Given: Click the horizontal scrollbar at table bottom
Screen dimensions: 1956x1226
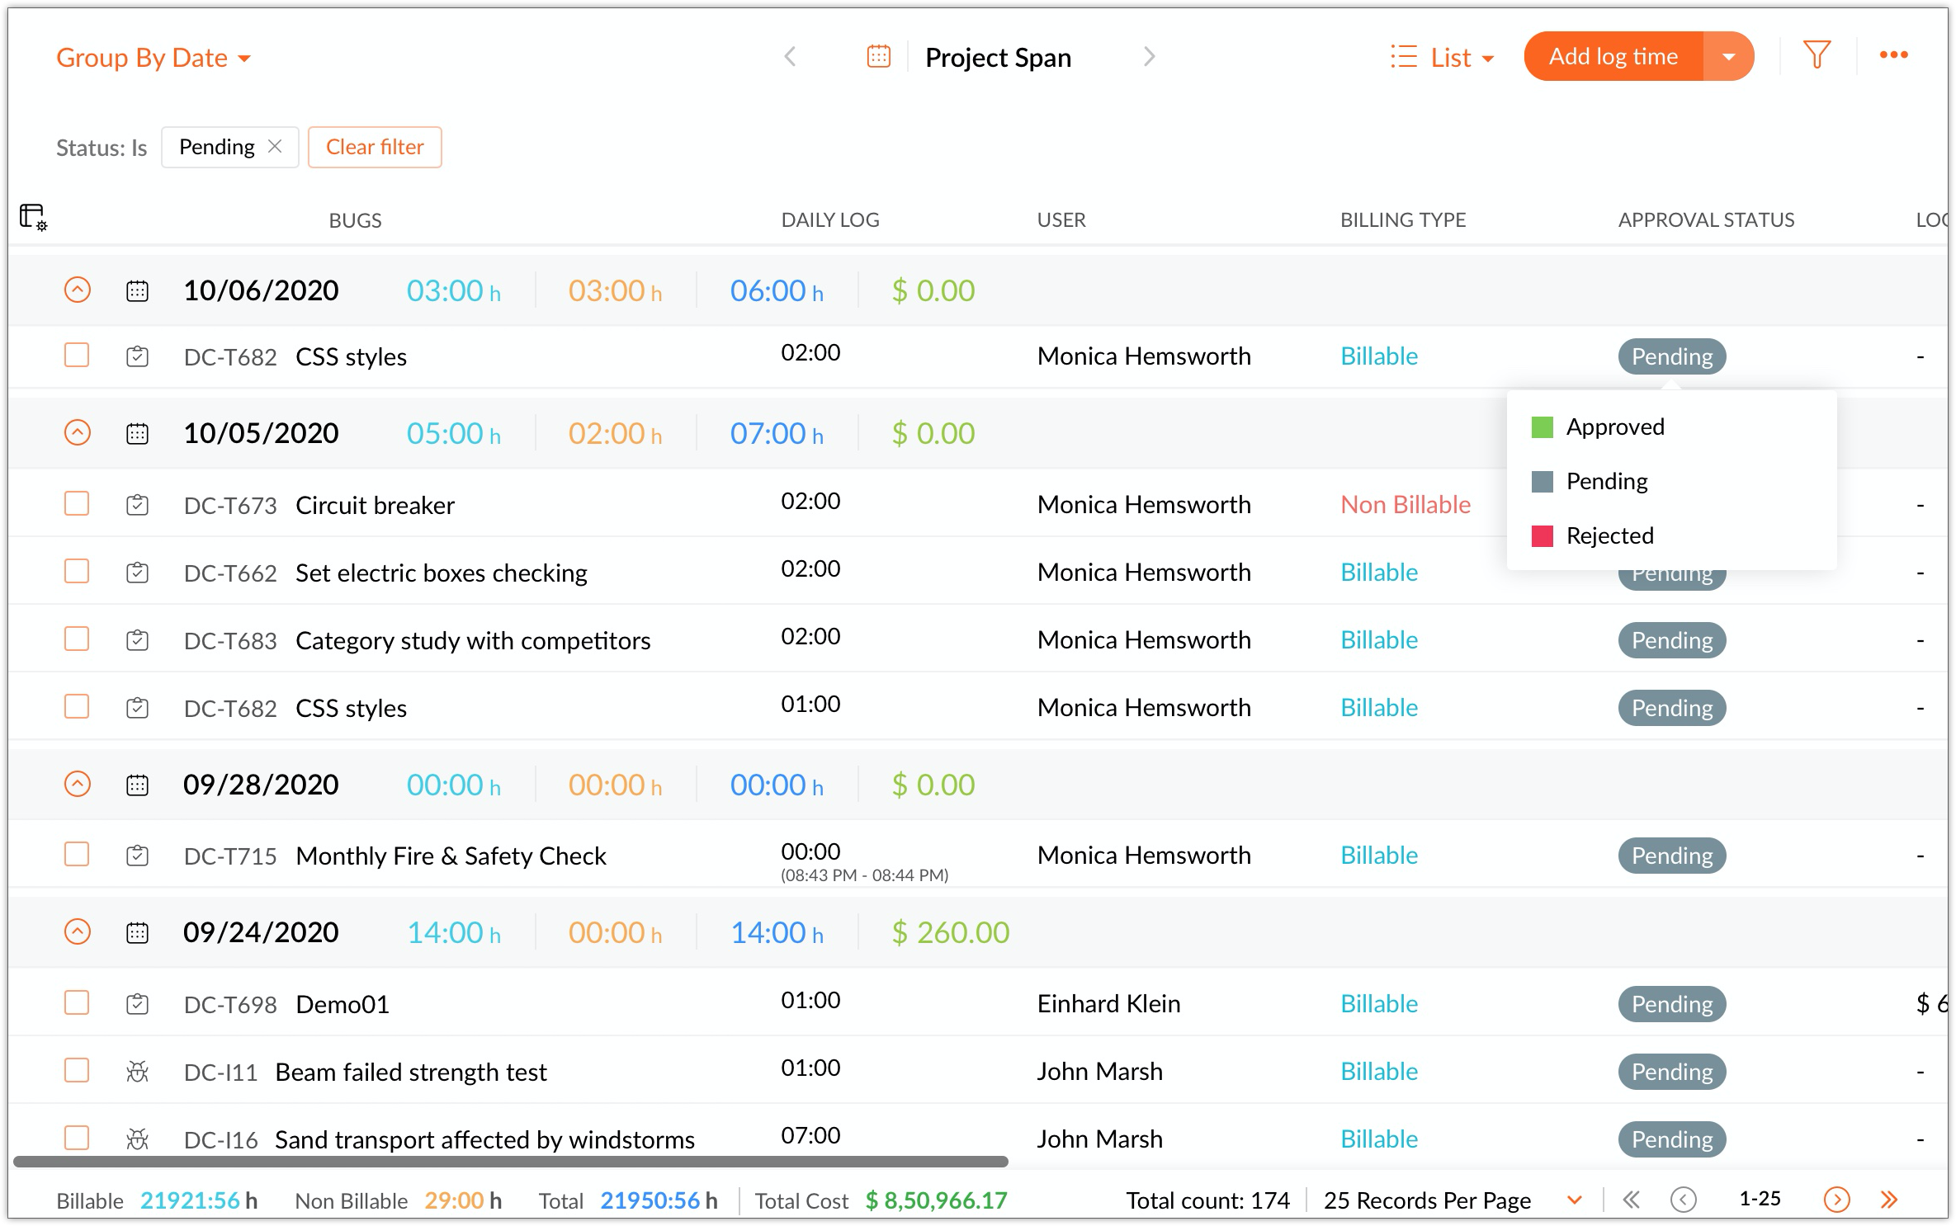Looking at the screenshot, I should (x=510, y=1162).
